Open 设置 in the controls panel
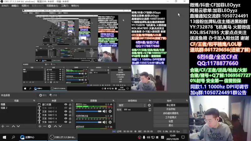The height and width of the screenshot is (141, 251). [171, 121]
